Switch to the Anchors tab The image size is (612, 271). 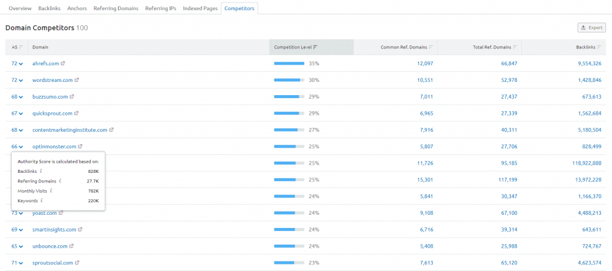click(x=77, y=8)
